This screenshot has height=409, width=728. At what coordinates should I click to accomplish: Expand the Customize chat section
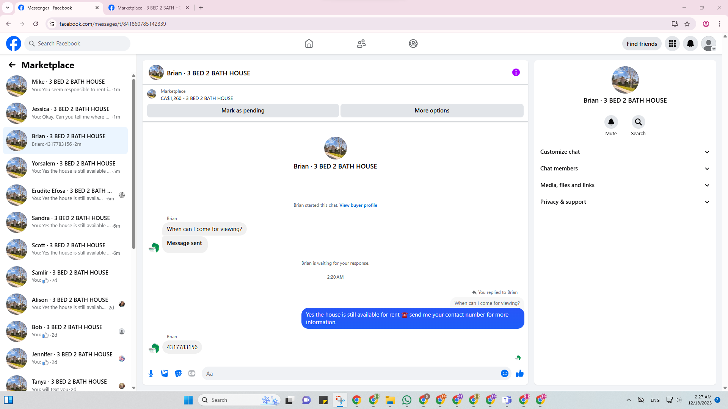point(625,152)
